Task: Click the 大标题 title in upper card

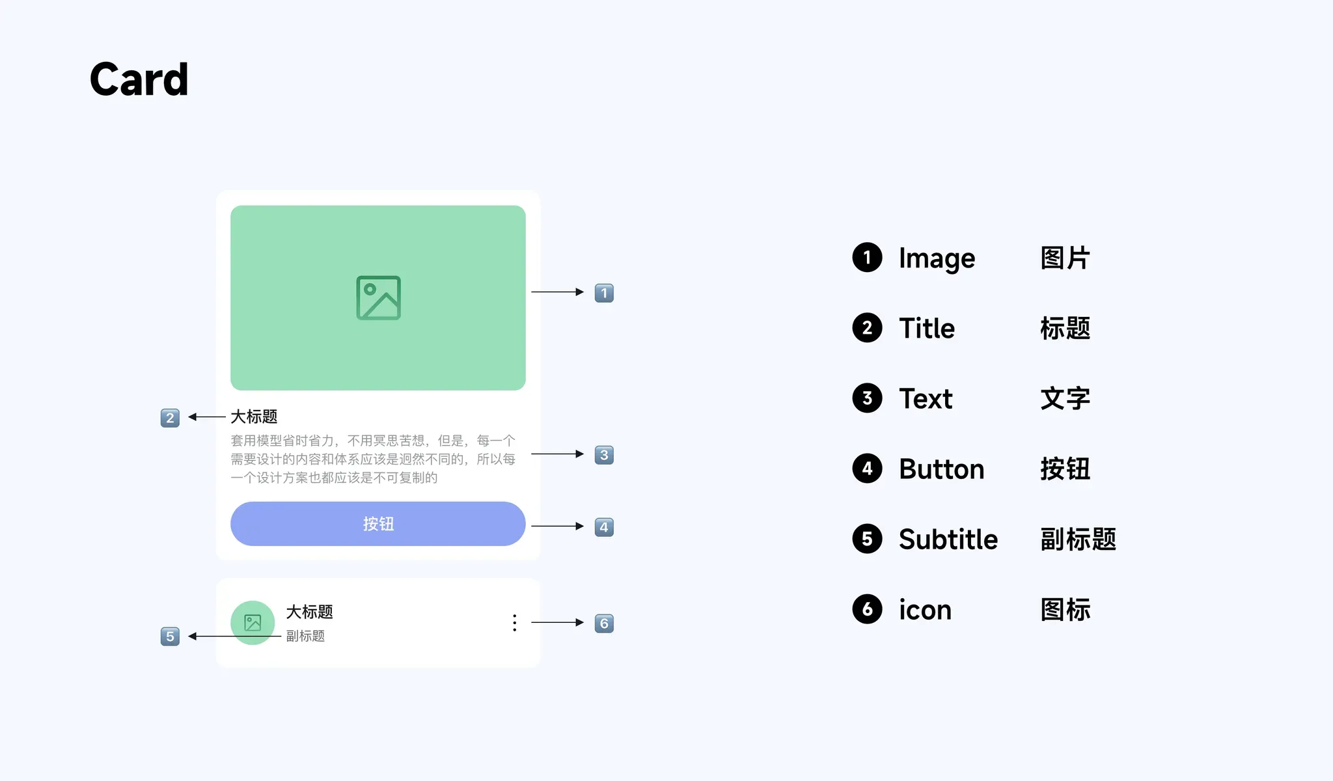Action: point(254,417)
